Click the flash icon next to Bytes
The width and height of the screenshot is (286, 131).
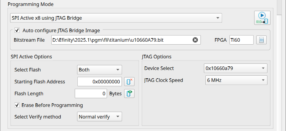pyautogui.click(x=129, y=93)
